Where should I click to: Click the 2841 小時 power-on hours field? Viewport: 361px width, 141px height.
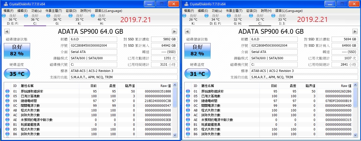[x=345, y=65]
